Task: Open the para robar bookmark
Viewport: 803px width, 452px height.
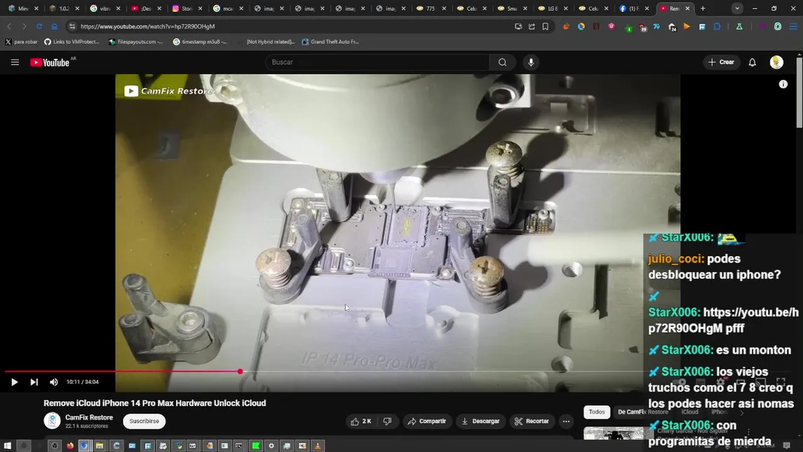Action: pyautogui.click(x=21, y=42)
